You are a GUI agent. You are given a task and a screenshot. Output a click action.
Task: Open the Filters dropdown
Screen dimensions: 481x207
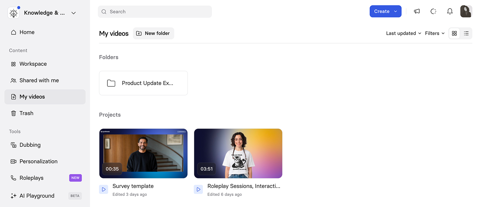435,33
